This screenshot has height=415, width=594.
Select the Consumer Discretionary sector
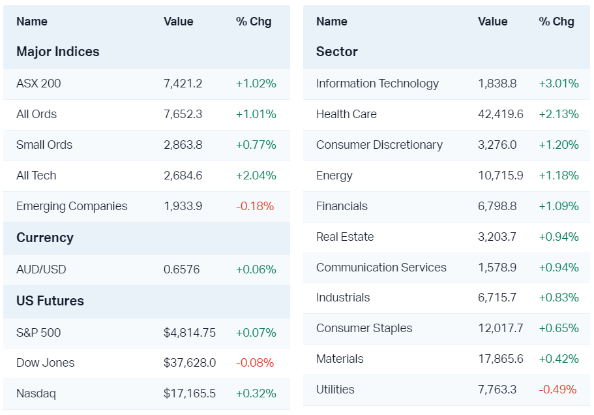pyautogui.click(x=379, y=145)
